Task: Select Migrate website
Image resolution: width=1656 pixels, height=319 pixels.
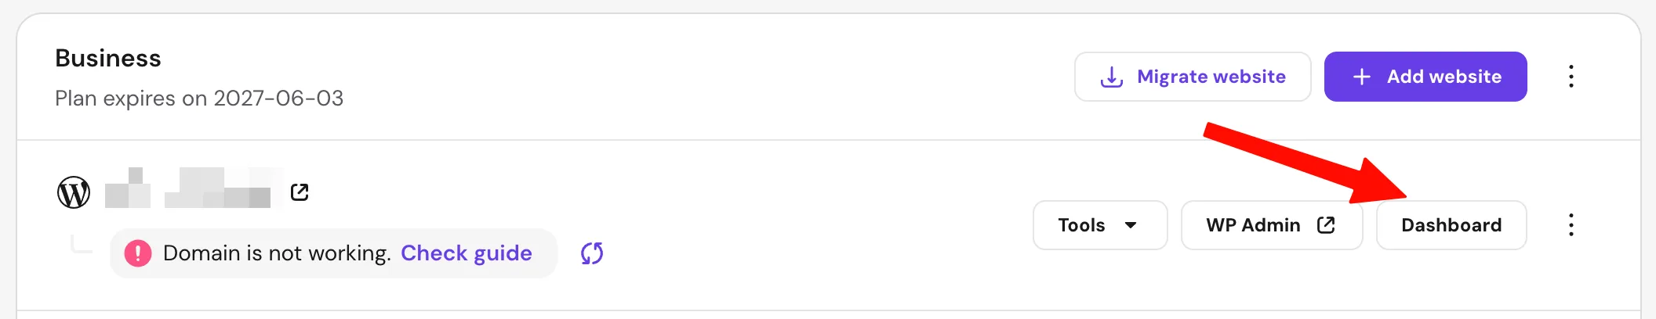Action: tap(1193, 77)
